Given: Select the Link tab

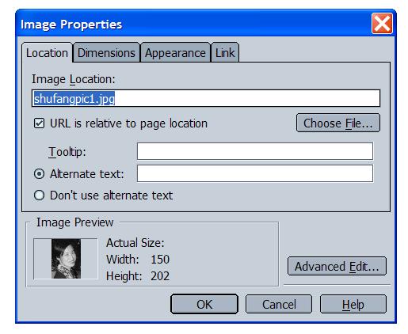Looking at the screenshot, I should (225, 52).
